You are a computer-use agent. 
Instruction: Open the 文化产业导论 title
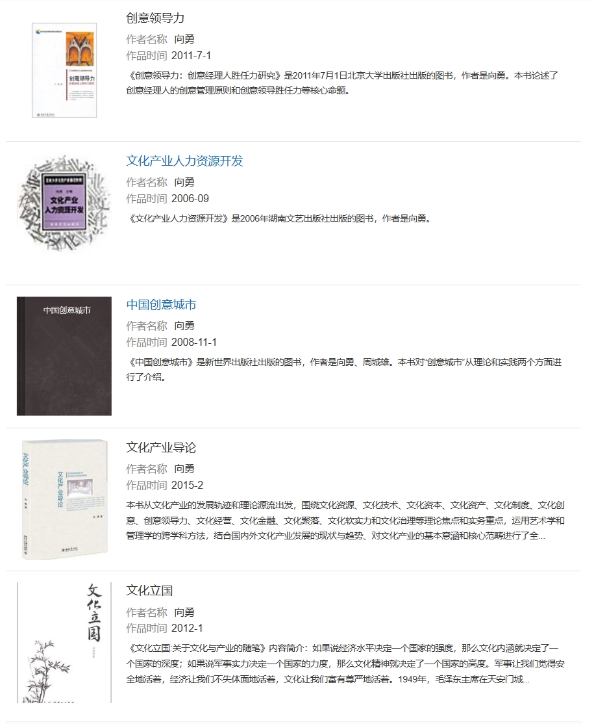(x=161, y=447)
